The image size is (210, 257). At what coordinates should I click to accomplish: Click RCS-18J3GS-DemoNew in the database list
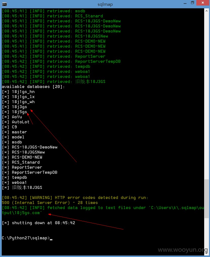point(35,147)
